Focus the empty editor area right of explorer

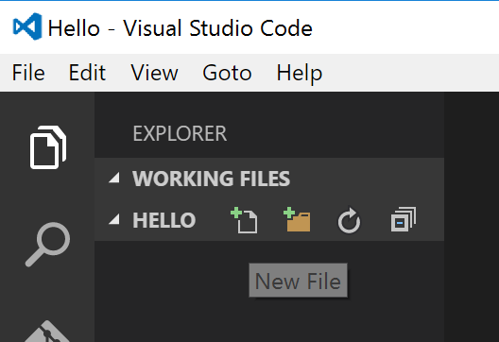click(472, 217)
